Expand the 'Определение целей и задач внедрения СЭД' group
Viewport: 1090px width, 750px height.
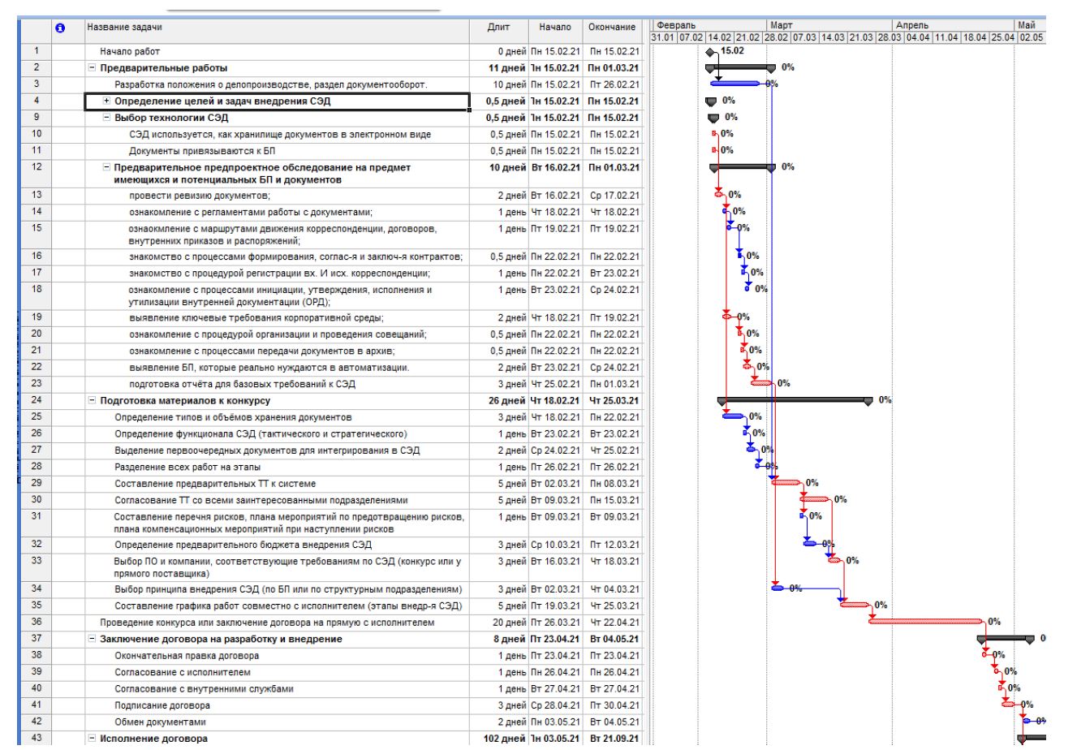(107, 101)
